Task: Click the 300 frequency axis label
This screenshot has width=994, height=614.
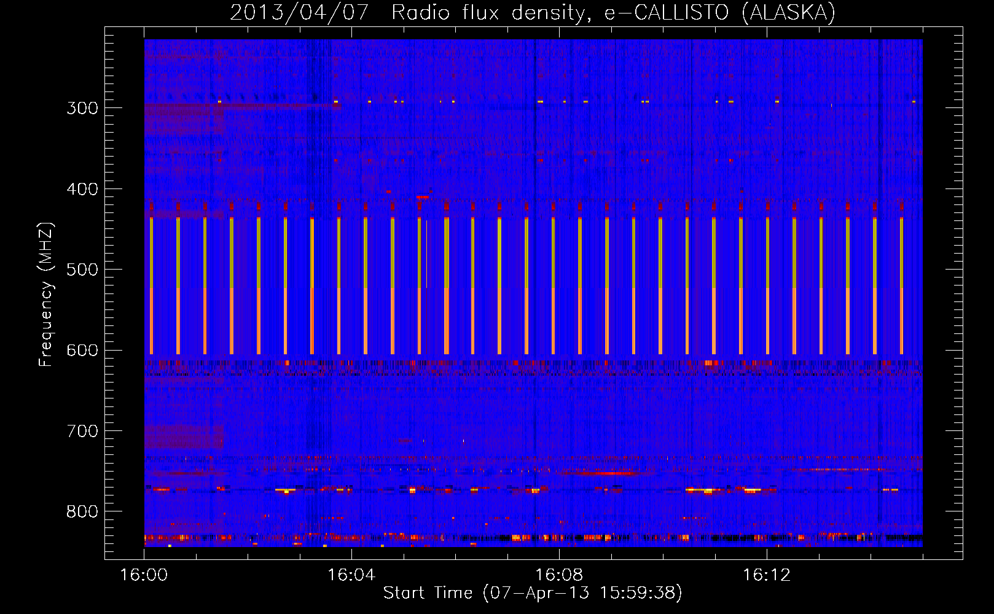Action: point(82,108)
